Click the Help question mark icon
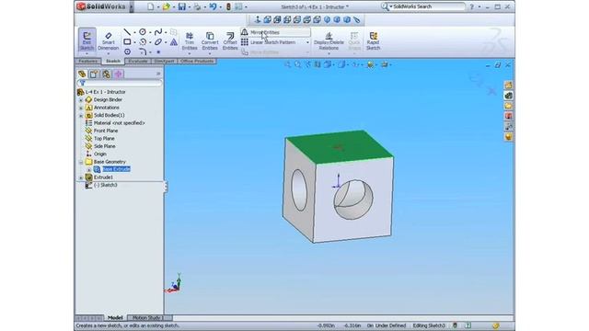This screenshot has height=331, width=589. tap(472, 6)
